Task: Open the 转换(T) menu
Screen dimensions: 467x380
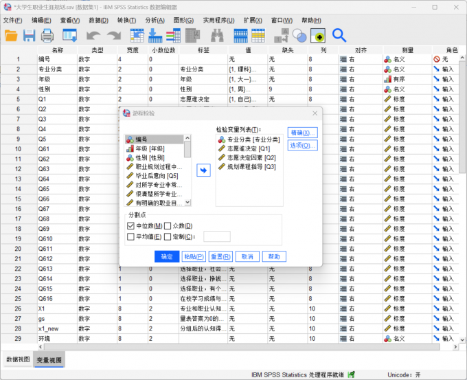Action: coord(126,20)
